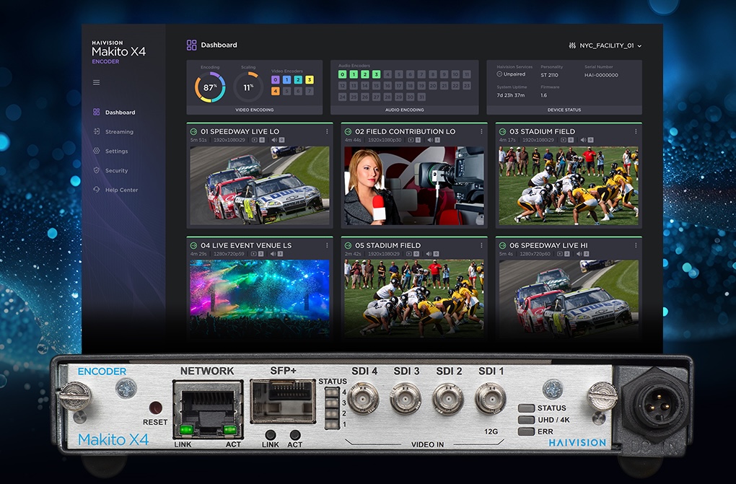The width and height of the screenshot is (736, 484).
Task: Click the ST 2110 personality value
Action: (549, 75)
